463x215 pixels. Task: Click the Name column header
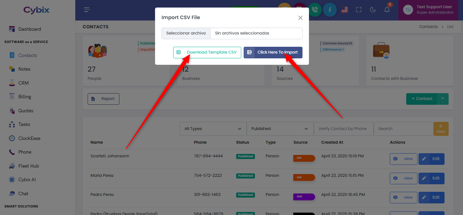point(97,142)
